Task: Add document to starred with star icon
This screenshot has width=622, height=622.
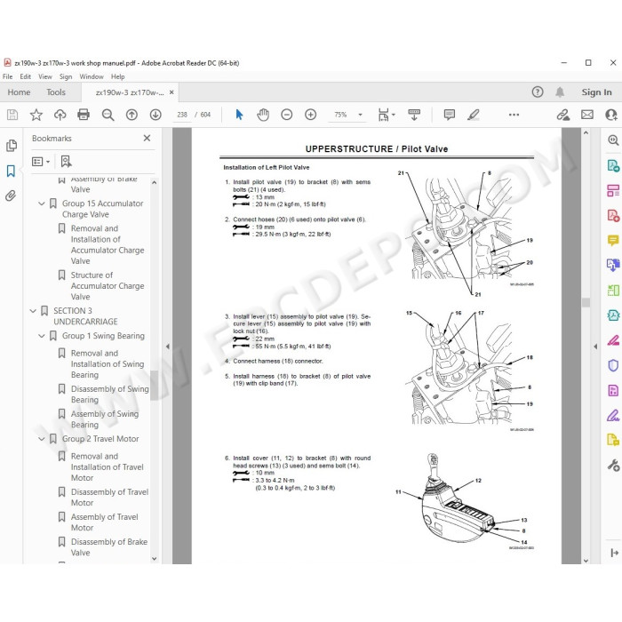Action: (x=36, y=115)
